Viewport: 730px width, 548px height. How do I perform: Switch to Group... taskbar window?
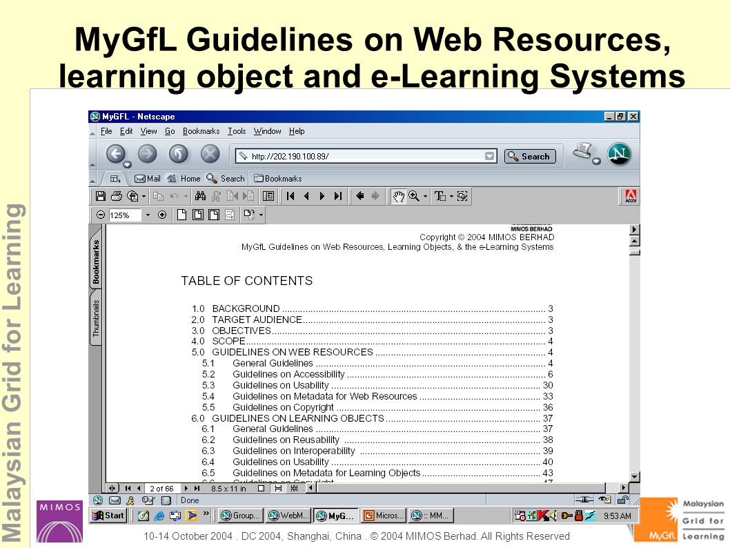(x=241, y=516)
